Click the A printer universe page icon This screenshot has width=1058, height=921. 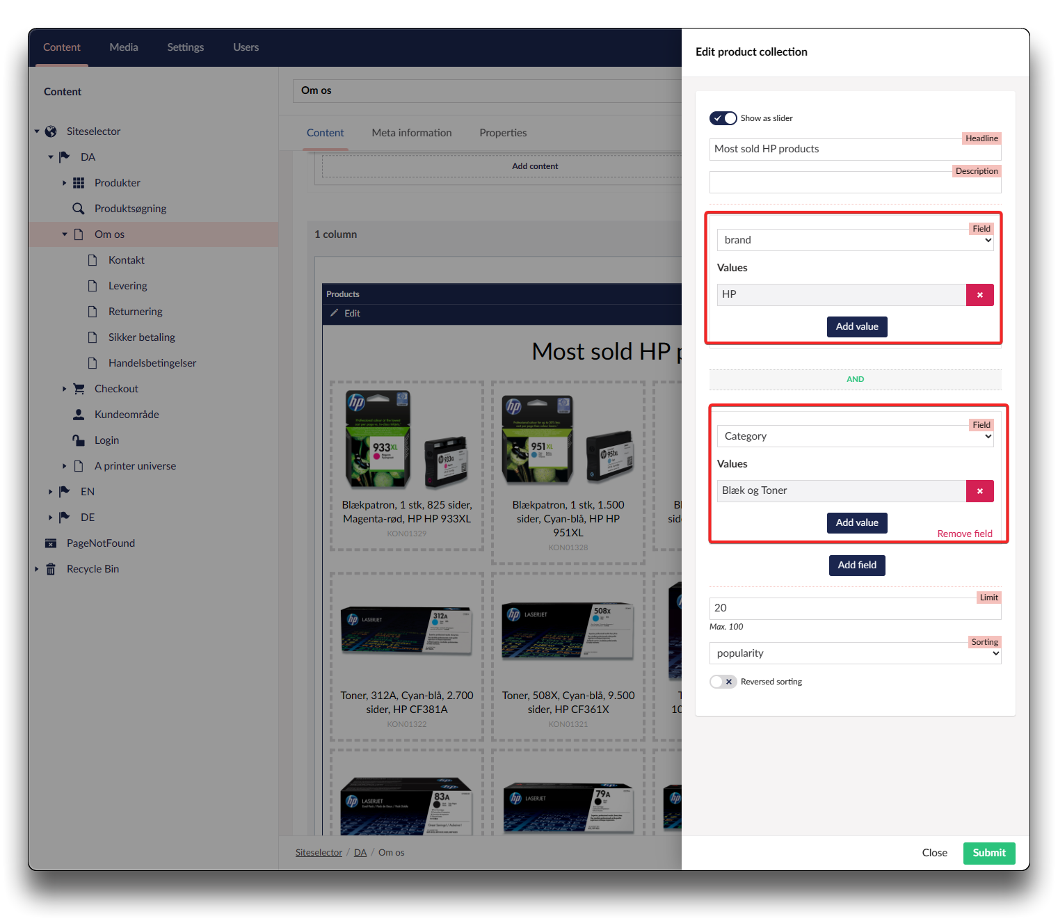pyautogui.click(x=79, y=466)
